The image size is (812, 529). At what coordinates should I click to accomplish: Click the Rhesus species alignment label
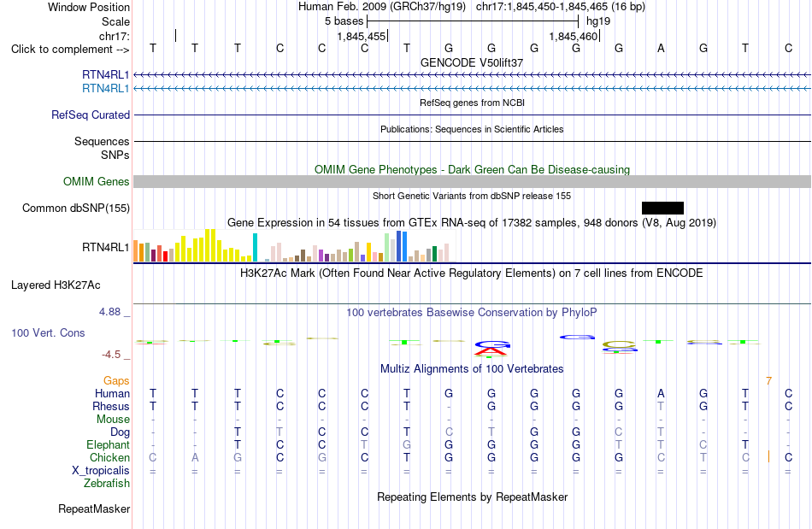(111, 406)
